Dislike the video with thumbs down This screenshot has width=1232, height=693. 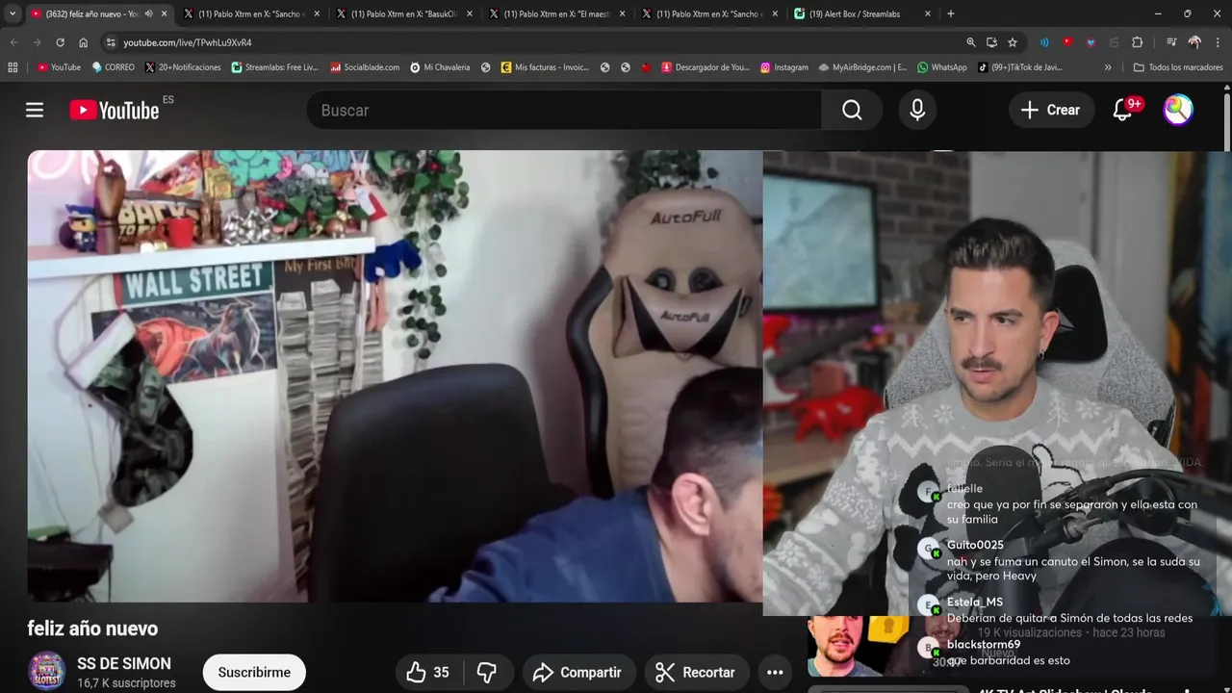[487, 673]
